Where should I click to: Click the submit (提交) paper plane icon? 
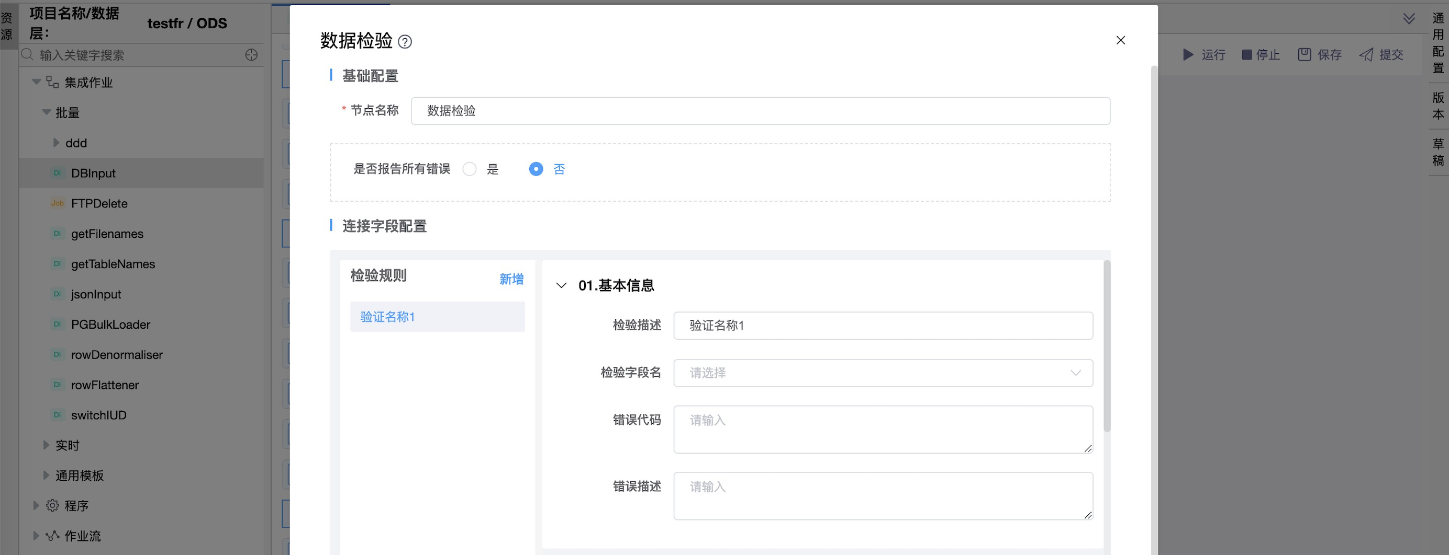tap(1366, 54)
